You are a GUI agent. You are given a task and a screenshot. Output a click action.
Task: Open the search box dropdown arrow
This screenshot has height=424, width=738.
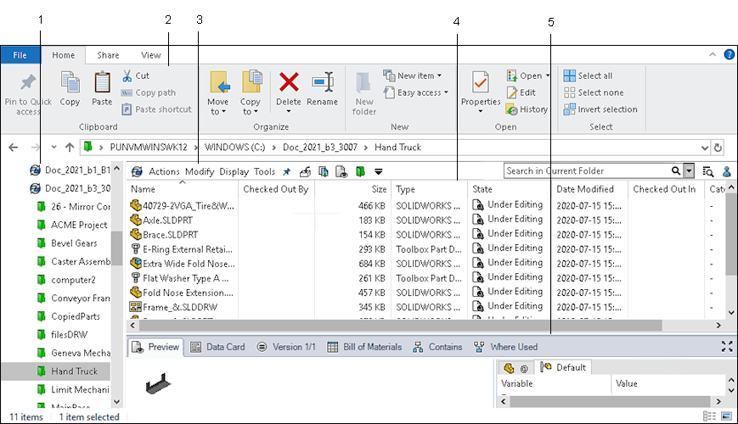tap(689, 171)
